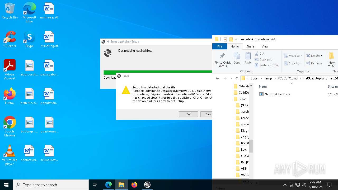
Task: Open the File tab in Explorer
Action: tap(219, 46)
